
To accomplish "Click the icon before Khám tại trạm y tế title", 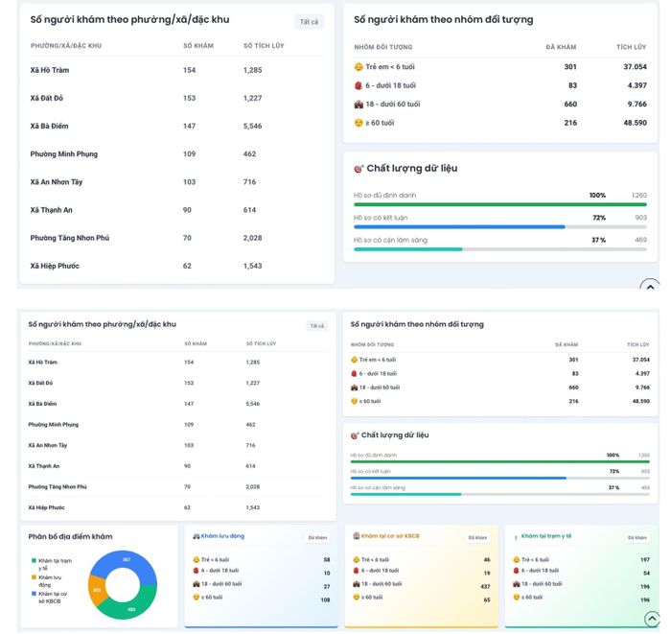I will click(x=516, y=537).
